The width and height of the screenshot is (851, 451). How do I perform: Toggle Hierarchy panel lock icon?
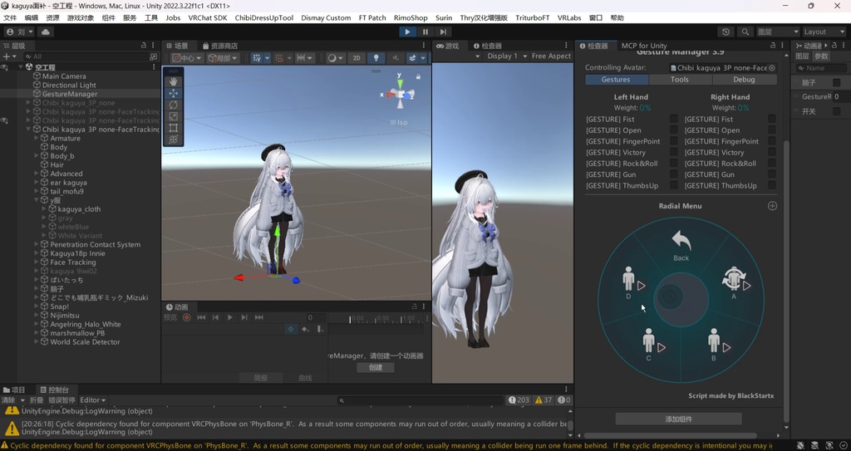click(x=144, y=46)
